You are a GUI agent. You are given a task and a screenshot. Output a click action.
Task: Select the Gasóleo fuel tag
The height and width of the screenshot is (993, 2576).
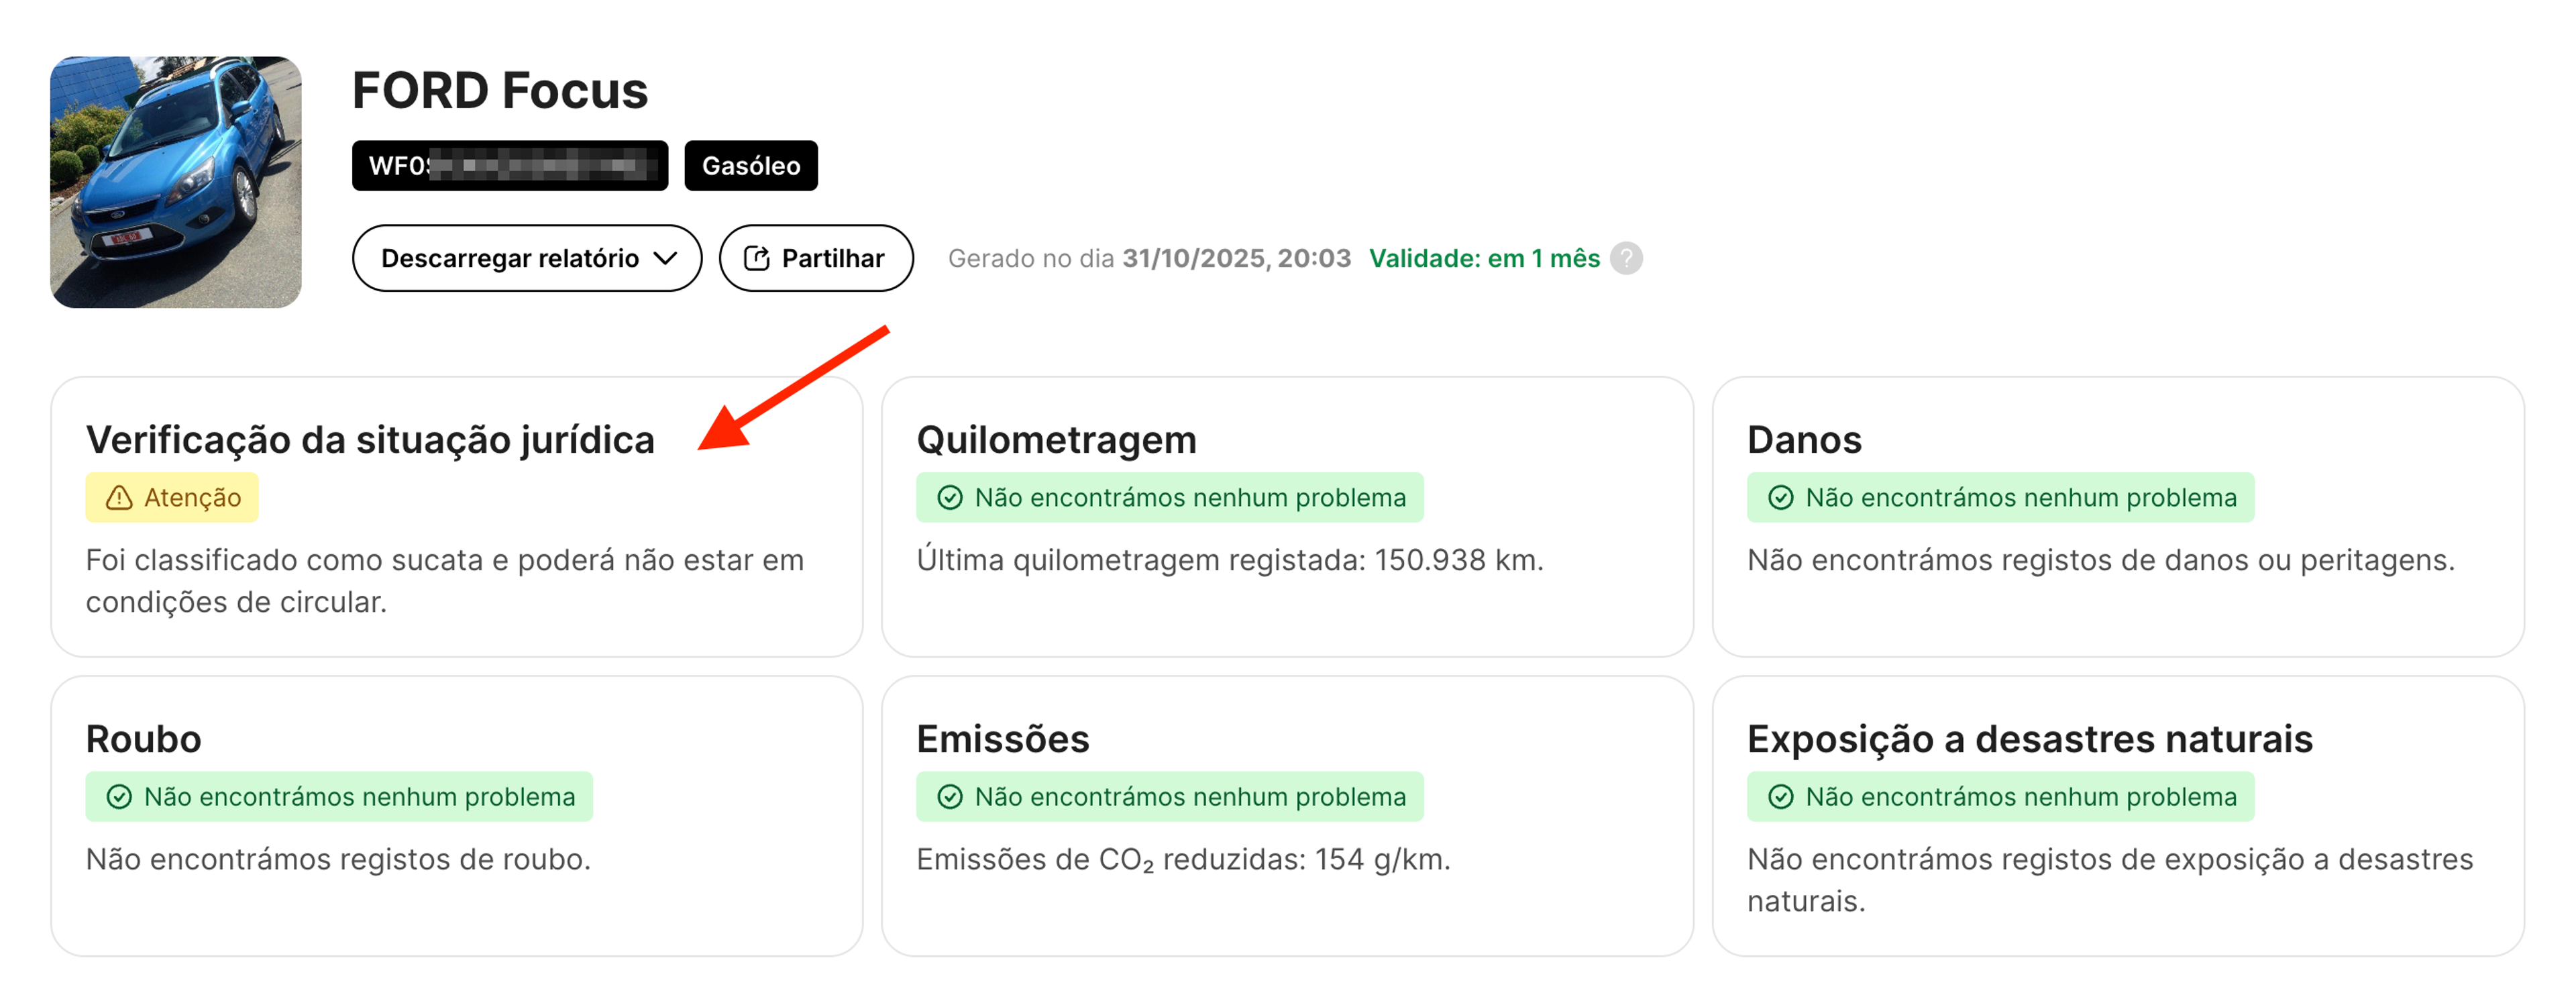(751, 165)
